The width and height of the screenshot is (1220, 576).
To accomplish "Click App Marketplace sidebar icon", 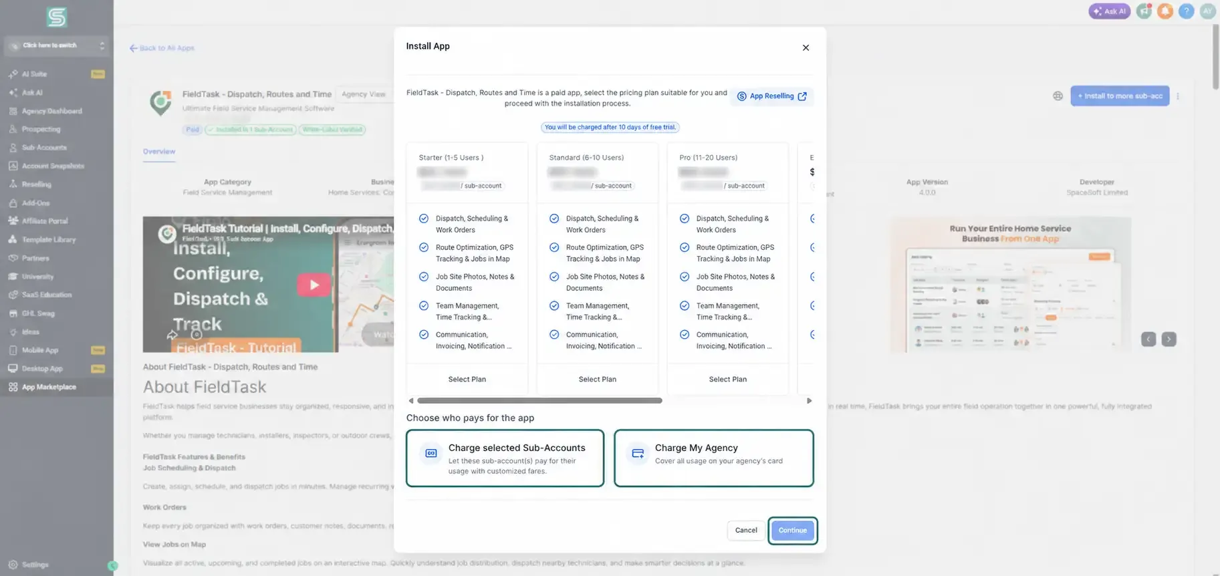I will click(13, 387).
